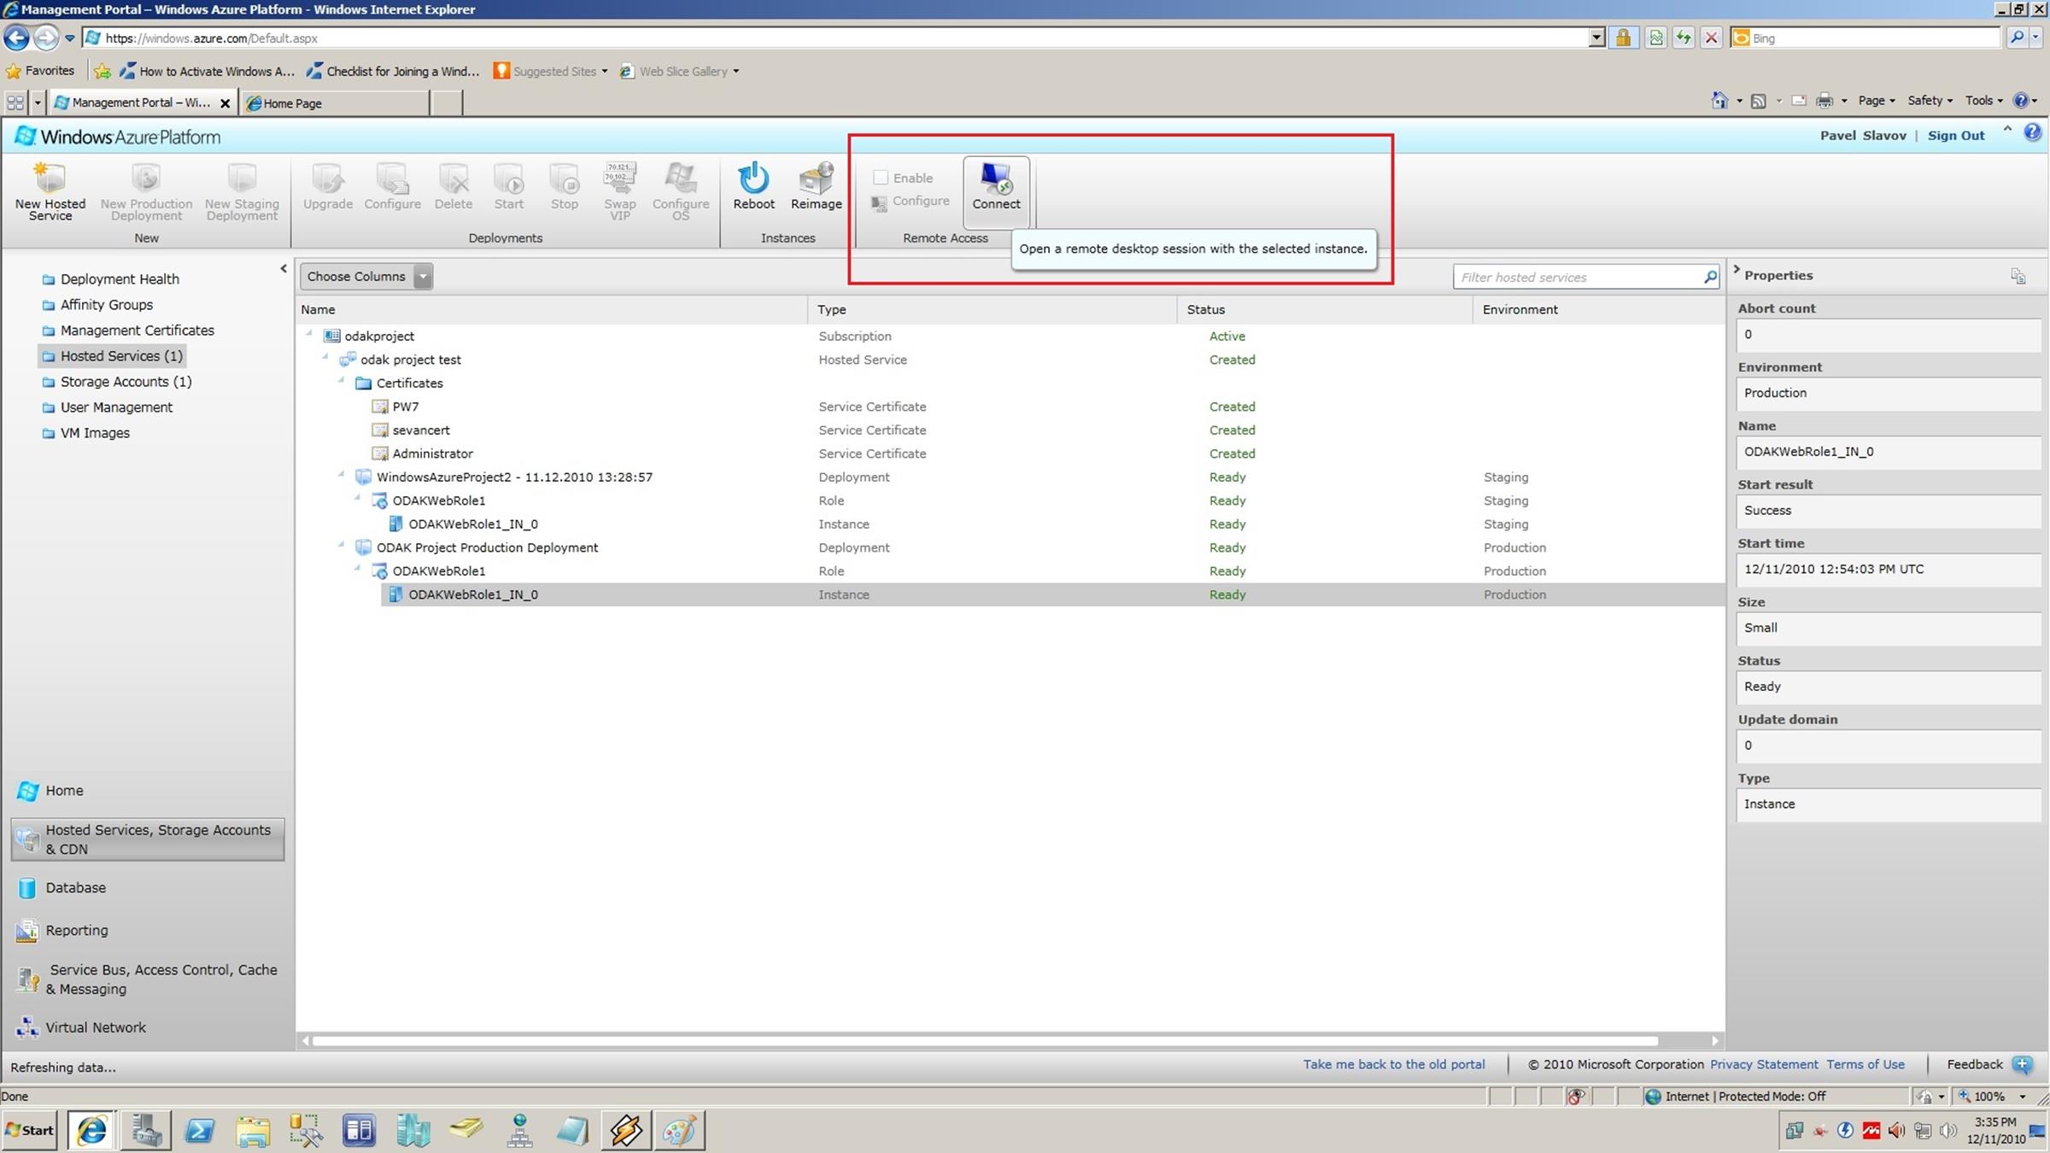Click the horizontal scrollbar of the services grid
Image resolution: width=2050 pixels, height=1153 pixels.
click(x=984, y=1041)
